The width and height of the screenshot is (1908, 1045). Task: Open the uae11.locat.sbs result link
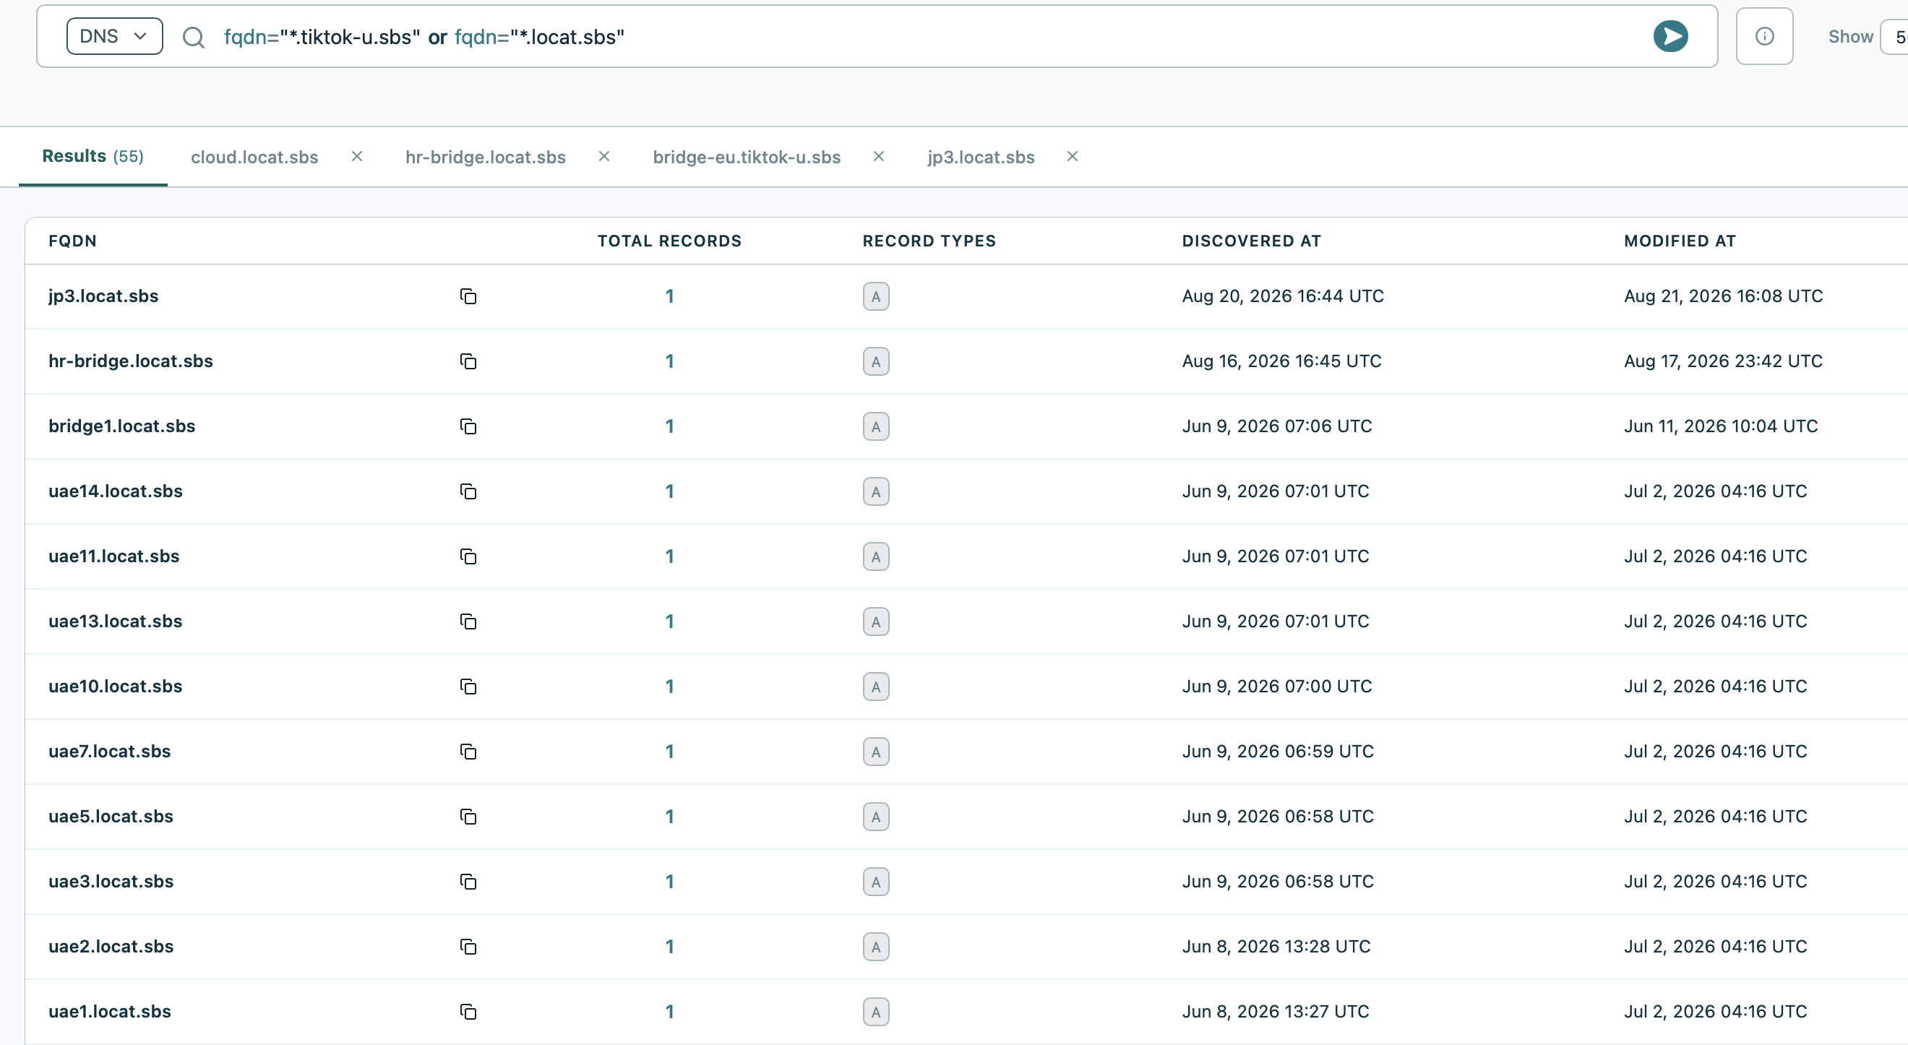(x=113, y=556)
